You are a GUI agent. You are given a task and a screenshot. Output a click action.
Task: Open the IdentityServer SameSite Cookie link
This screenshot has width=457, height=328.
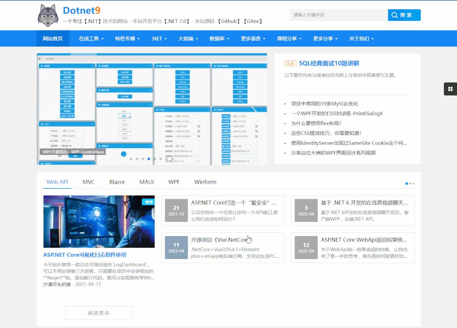(349, 143)
